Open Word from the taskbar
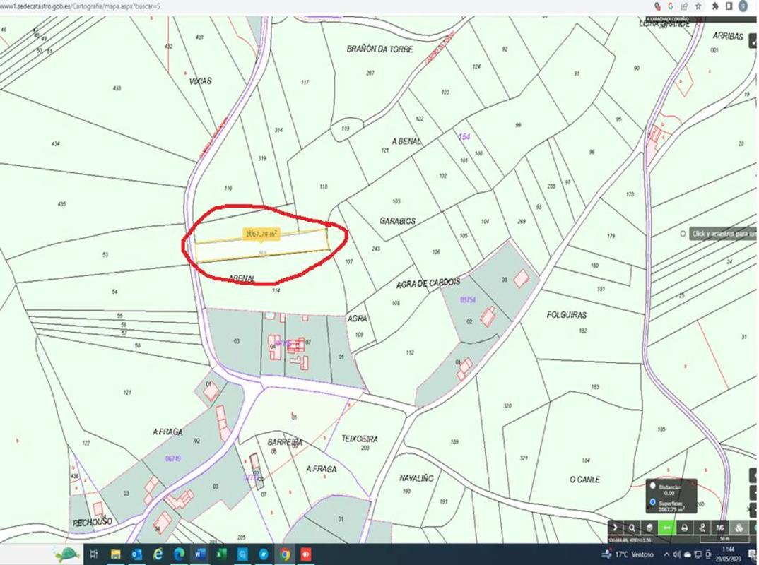The width and height of the screenshot is (759, 565). pyautogui.click(x=199, y=554)
